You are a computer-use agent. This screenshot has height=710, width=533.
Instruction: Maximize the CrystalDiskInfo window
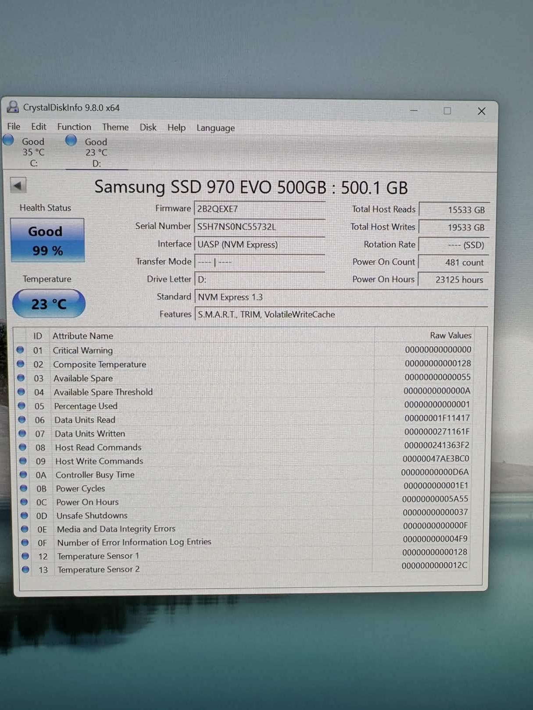point(447,111)
